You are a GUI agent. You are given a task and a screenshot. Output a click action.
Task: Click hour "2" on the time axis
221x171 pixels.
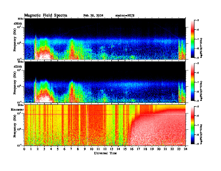tap(38, 149)
